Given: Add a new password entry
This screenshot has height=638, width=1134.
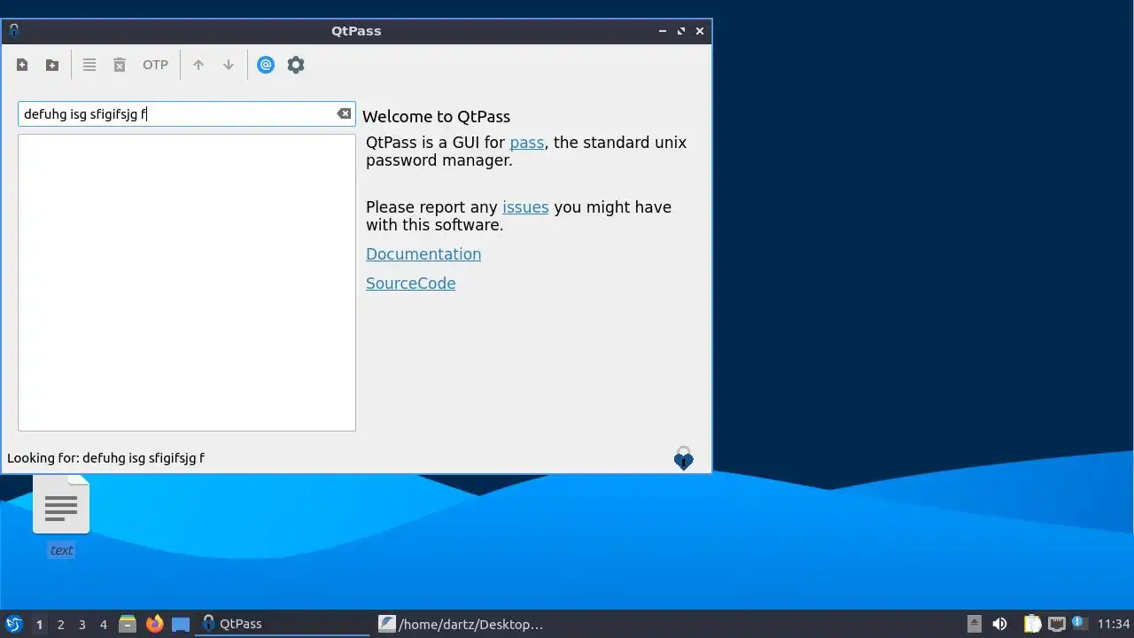Looking at the screenshot, I should click(22, 65).
